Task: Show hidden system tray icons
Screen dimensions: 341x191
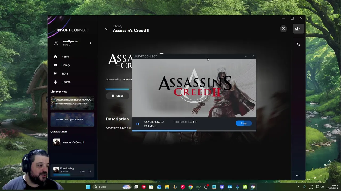Action: coord(299,187)
